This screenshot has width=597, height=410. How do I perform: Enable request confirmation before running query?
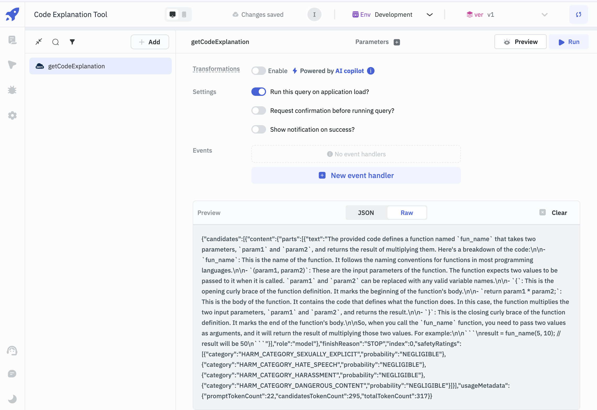(258, 111)
